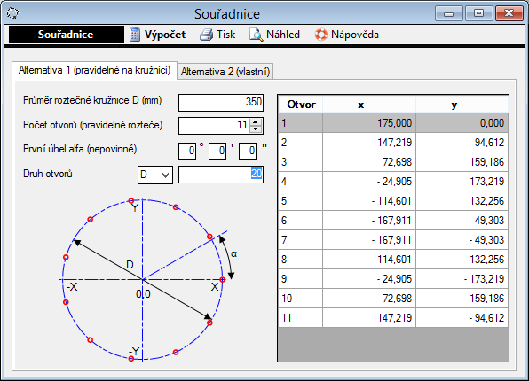This screenshot has height=381, width=529.
Task: Maximize the Souřadnice window
Action: (478, 13)
